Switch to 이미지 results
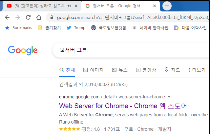 pos(93,70)
